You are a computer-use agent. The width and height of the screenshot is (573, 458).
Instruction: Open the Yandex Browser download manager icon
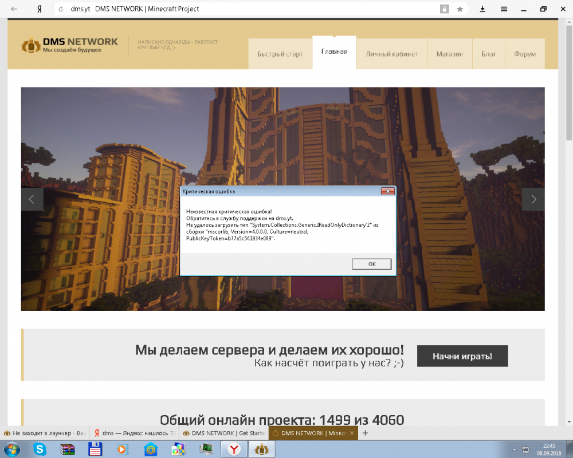(x=482, y=9)
